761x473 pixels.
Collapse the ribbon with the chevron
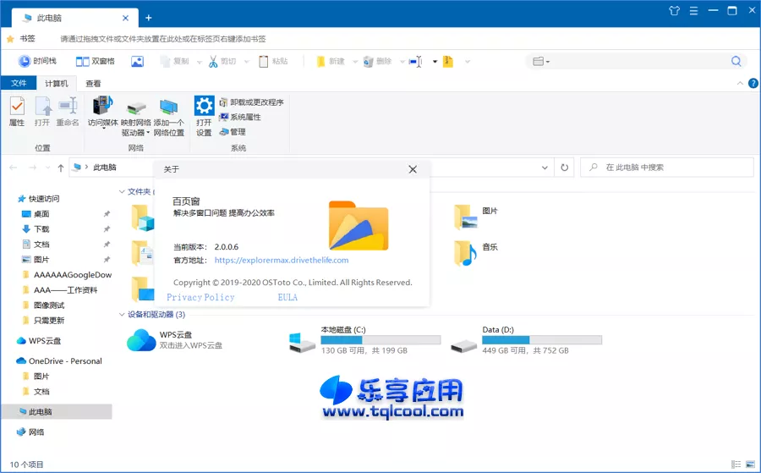(x=740, y=84)
